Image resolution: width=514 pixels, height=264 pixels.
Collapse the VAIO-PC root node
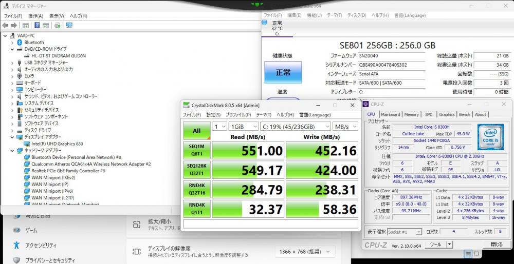[x=5, y=35]
